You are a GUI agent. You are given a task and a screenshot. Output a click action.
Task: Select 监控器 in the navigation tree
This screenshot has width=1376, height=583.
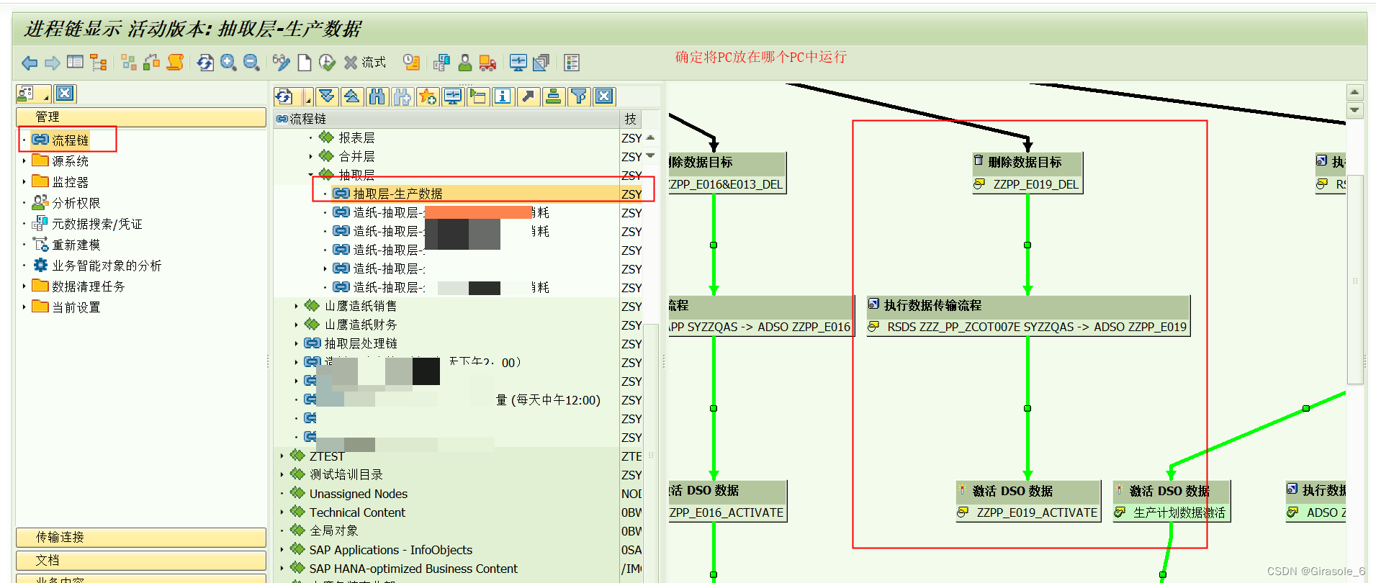[70, 182]
